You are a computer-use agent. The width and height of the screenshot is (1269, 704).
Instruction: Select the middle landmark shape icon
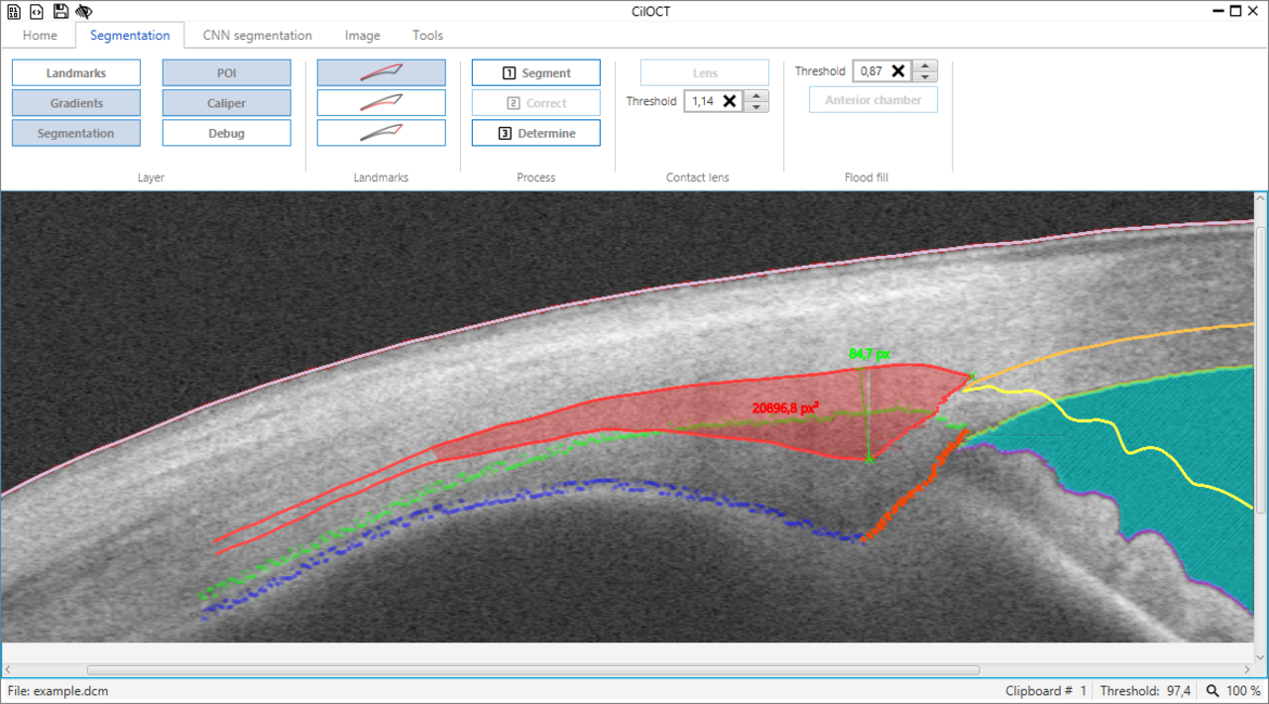point(381,103)
